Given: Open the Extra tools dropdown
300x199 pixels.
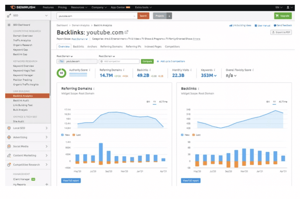Looking at the screenshot, I should tap(143, 7).
